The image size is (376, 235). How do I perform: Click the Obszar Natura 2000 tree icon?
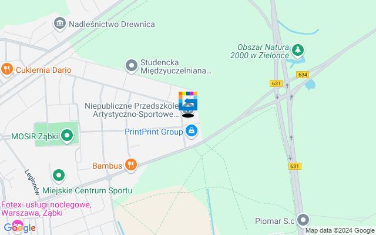click(x=298, y=51)
